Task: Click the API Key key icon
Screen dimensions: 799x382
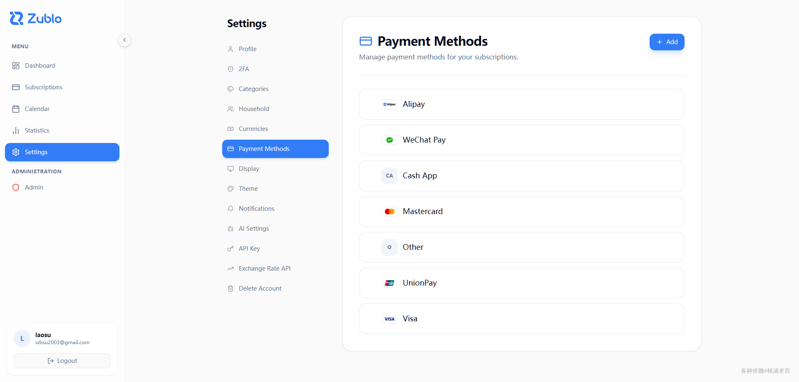Action: 231,249
